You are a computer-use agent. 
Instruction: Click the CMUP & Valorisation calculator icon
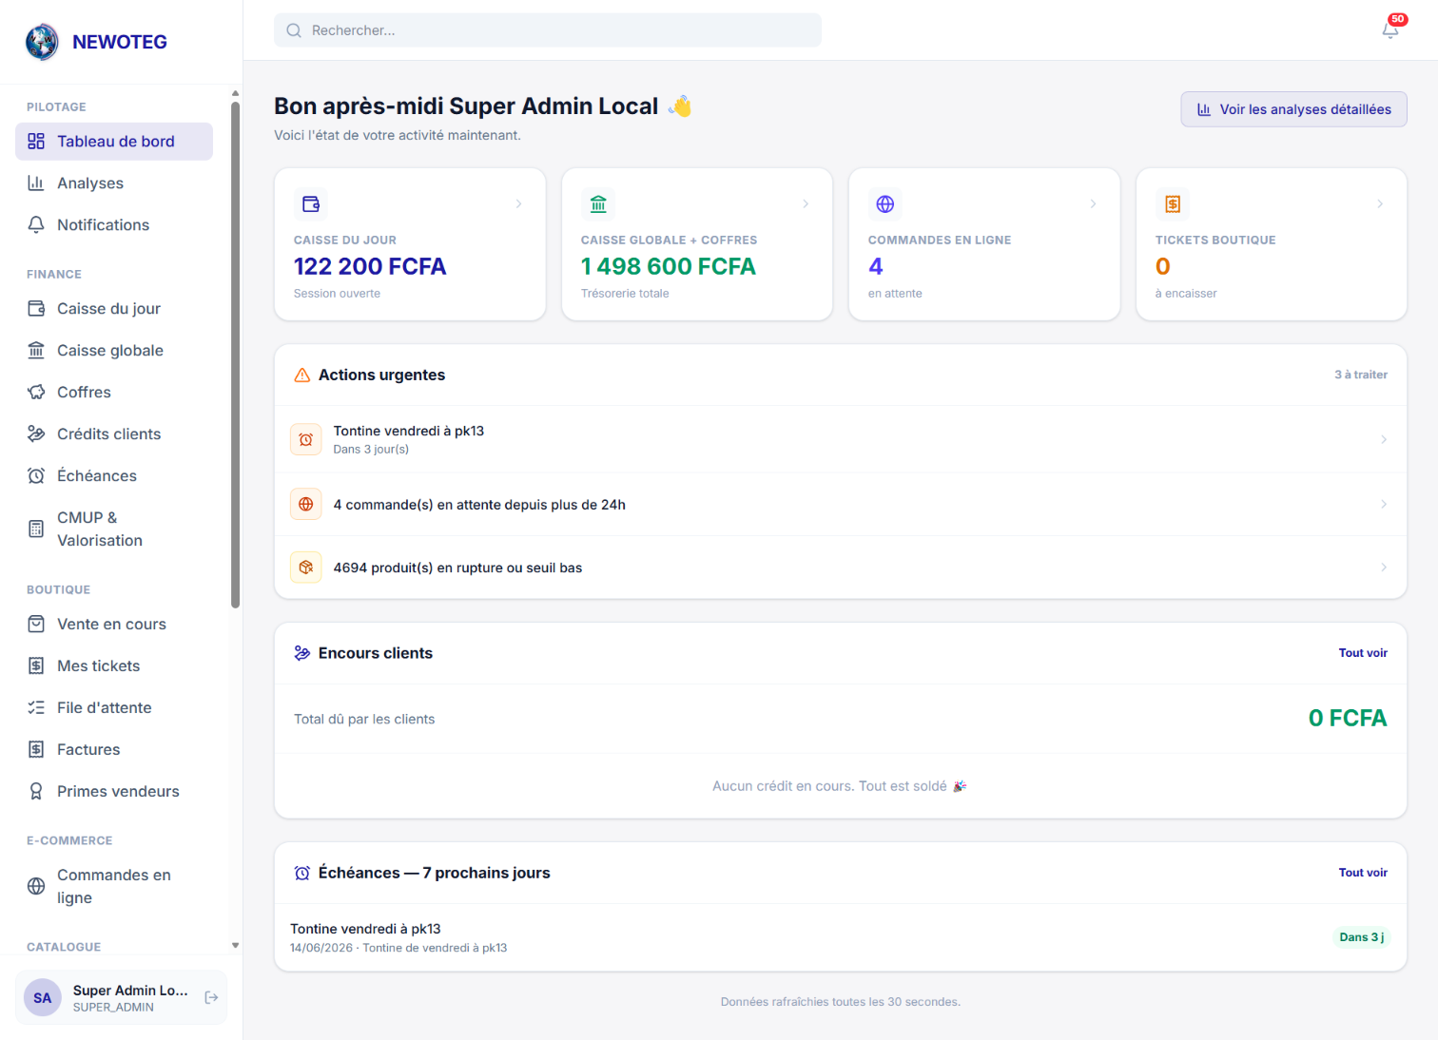36,530
